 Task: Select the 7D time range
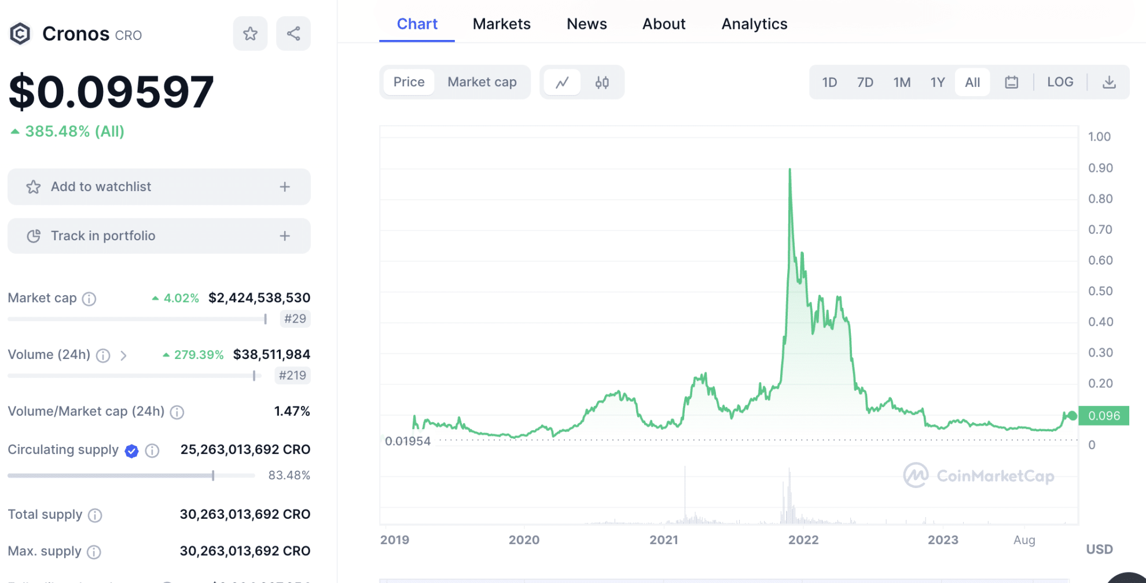click(865, 82)
